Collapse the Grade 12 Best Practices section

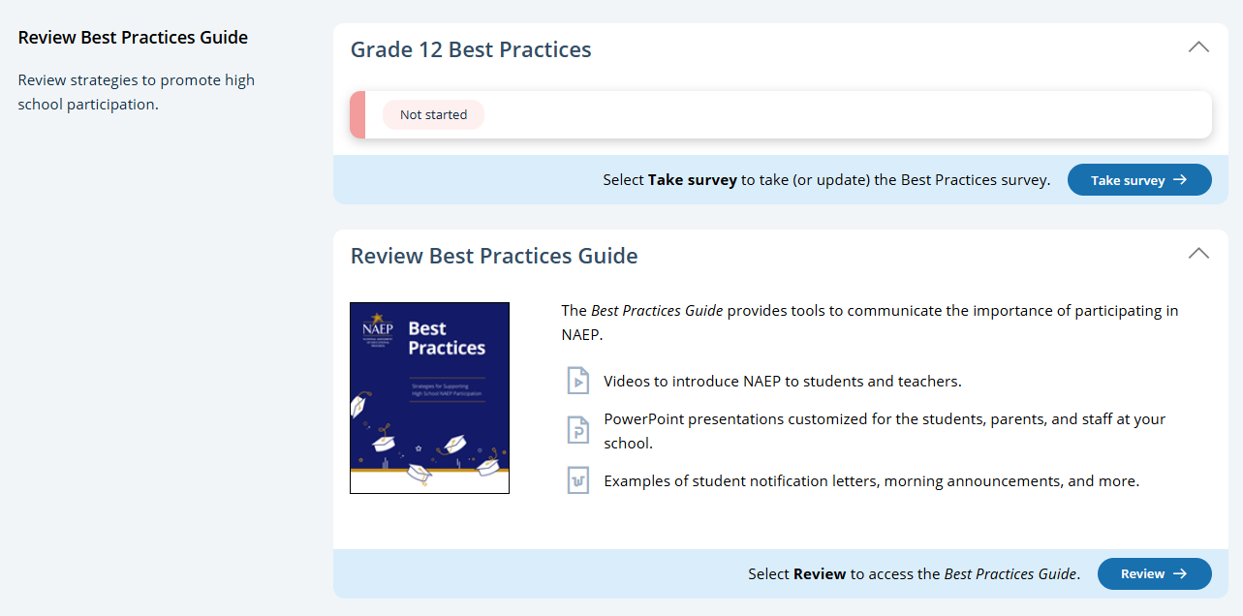1198,47
